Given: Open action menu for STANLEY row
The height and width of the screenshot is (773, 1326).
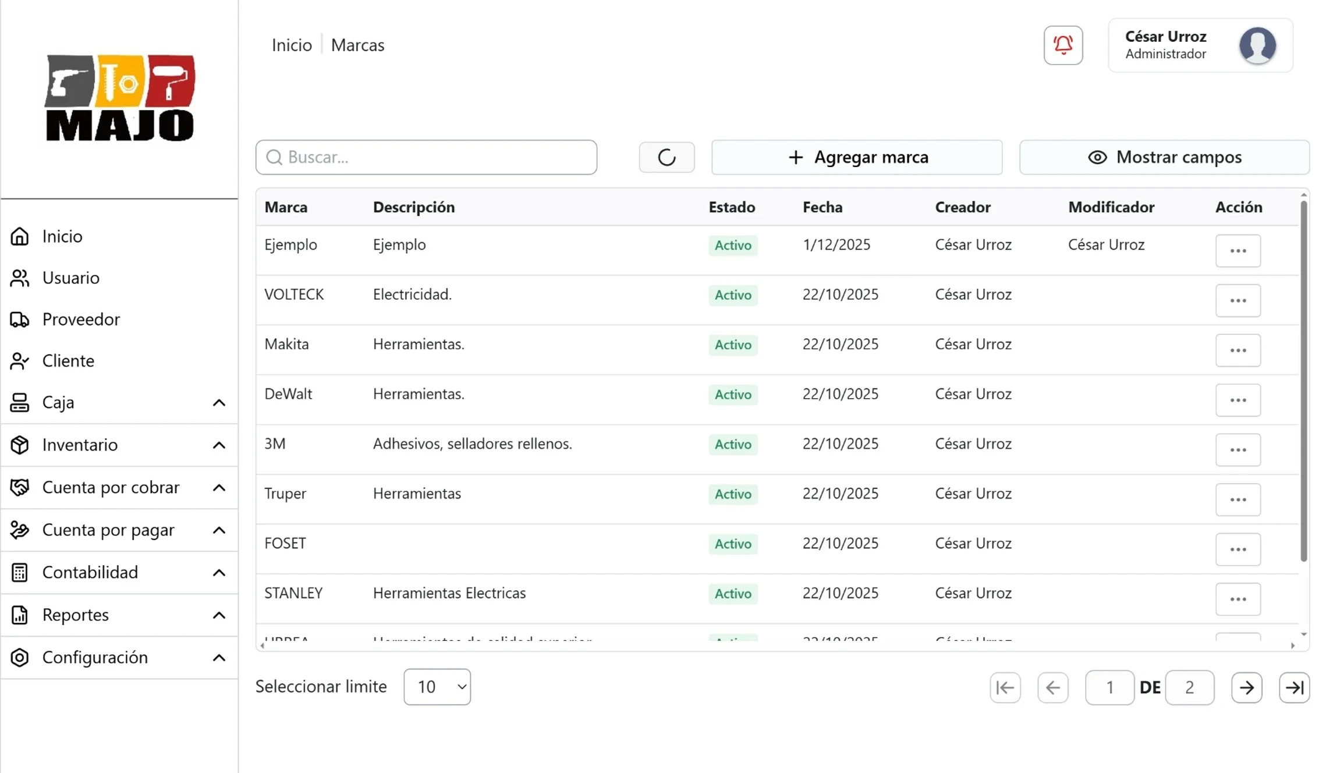Looking at the screenshot, I should tap(1238, 599).
